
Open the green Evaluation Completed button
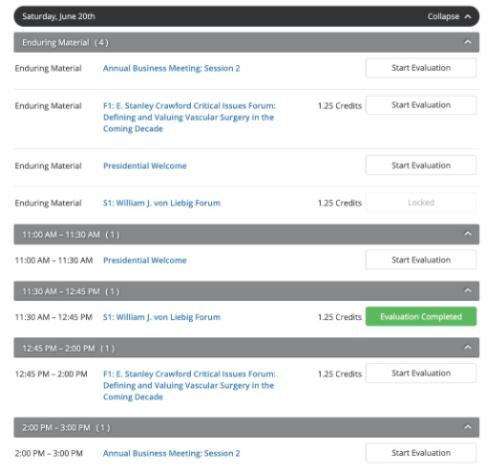[421, 316]
